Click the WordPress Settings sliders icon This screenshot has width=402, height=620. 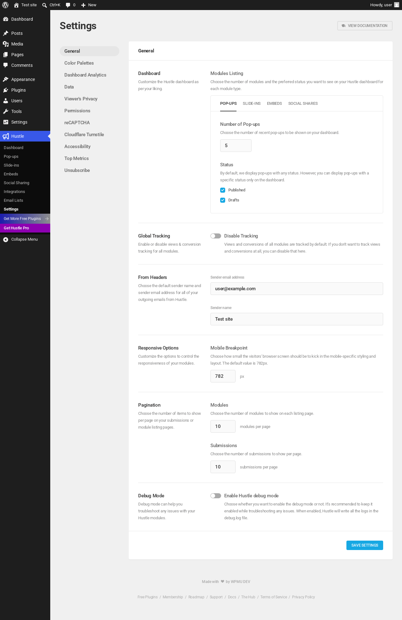pos(6,122)
